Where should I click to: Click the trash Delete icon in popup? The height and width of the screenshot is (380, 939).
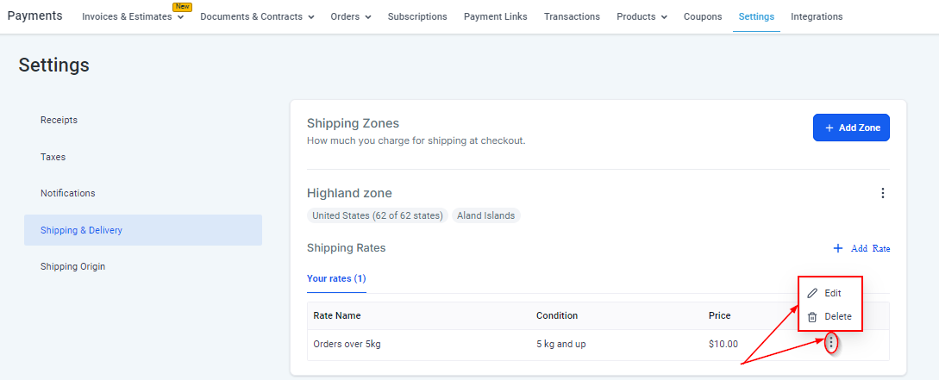click(x=812, y=316)
